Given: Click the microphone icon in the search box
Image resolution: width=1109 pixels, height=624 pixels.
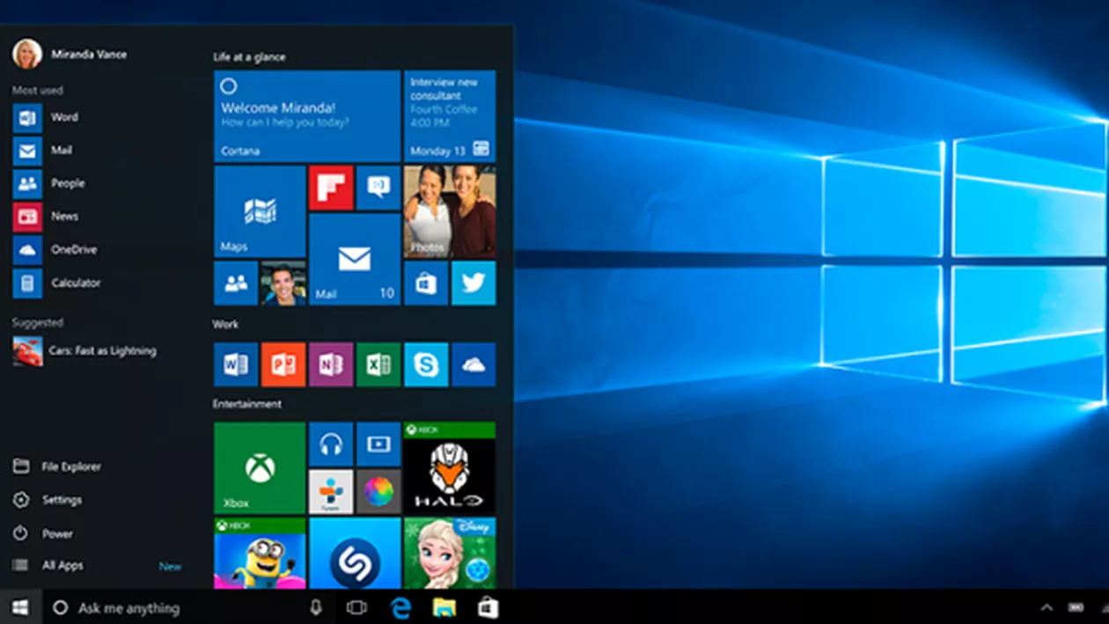Looking at the screenshot, I should pyautogui.click(x=317, y=607).
